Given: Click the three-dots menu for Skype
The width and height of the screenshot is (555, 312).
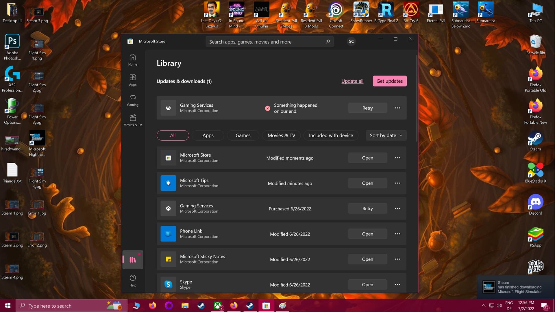Looking at the screenshot, I should click(x=397, y=285).
